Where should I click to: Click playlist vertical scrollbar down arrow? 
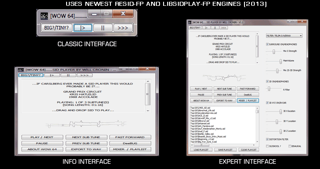pos(257,142)
